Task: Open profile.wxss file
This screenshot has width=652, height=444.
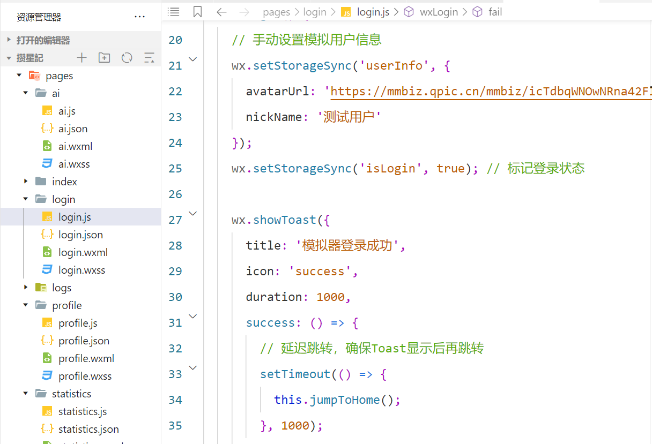Action: 85,376
